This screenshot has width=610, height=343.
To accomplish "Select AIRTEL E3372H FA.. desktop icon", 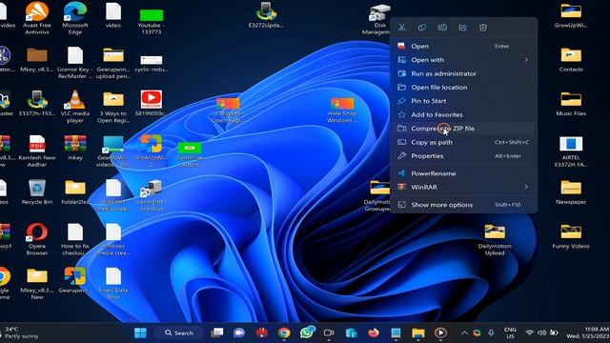I will click(x=571, y=151).
